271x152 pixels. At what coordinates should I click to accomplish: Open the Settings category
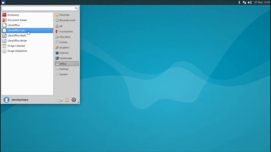tap(67, 69)
